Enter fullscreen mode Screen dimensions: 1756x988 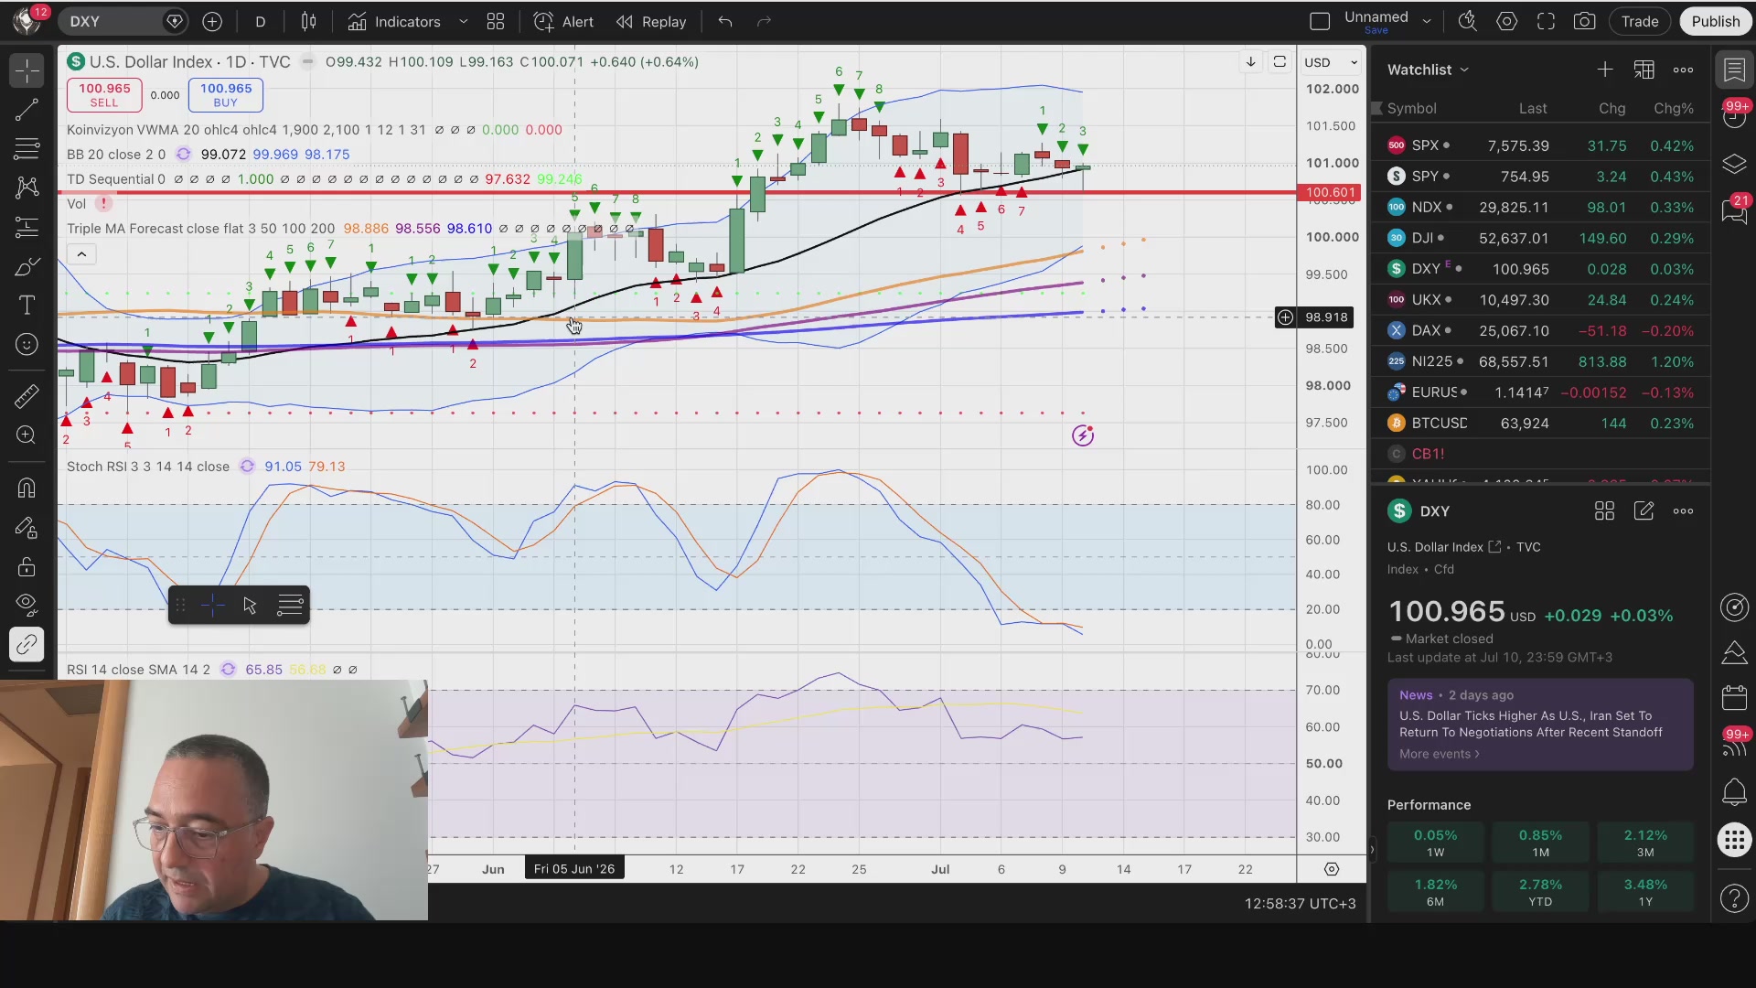tap(1546, 22)
